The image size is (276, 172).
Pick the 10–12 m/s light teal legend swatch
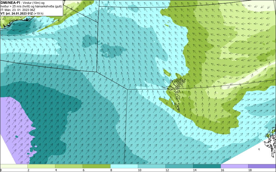click(x=152, y=166)
